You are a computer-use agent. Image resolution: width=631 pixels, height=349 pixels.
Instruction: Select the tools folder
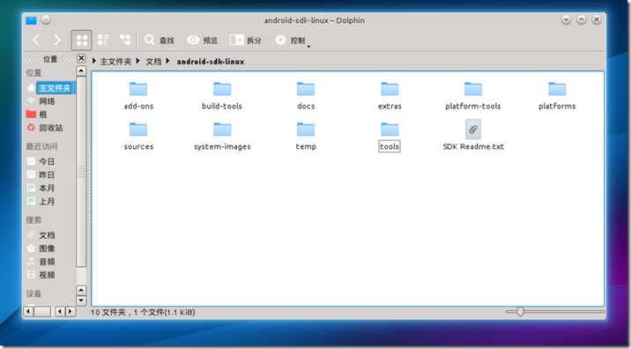click(390, 136)
